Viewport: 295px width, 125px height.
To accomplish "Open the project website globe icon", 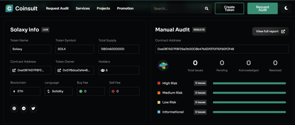I will click(14, 109).
